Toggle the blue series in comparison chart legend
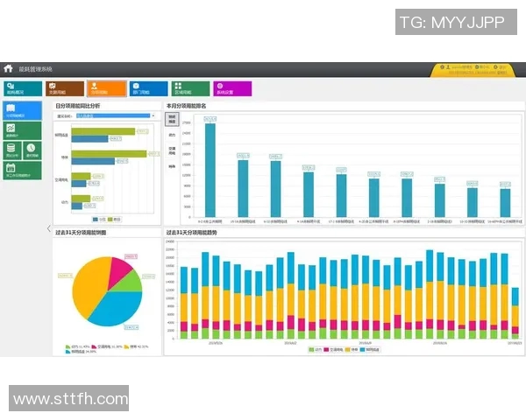This screenshot has height=420, width=526. [99, 219]
